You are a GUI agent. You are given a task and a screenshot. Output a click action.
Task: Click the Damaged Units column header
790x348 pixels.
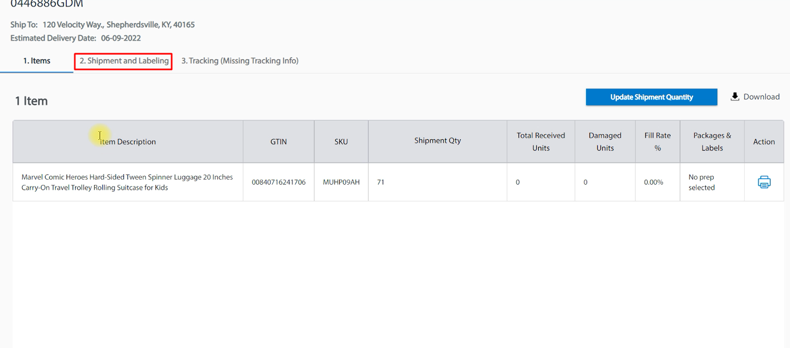coord(605,142)
